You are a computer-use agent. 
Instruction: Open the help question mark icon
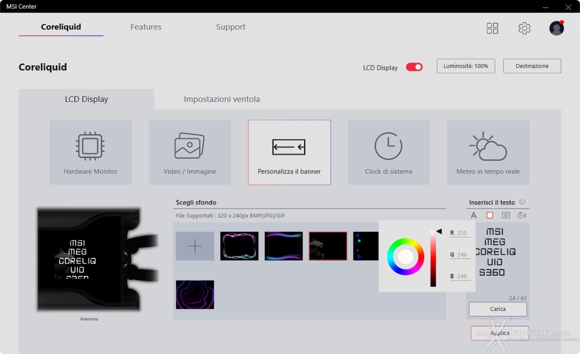point(522,202)
